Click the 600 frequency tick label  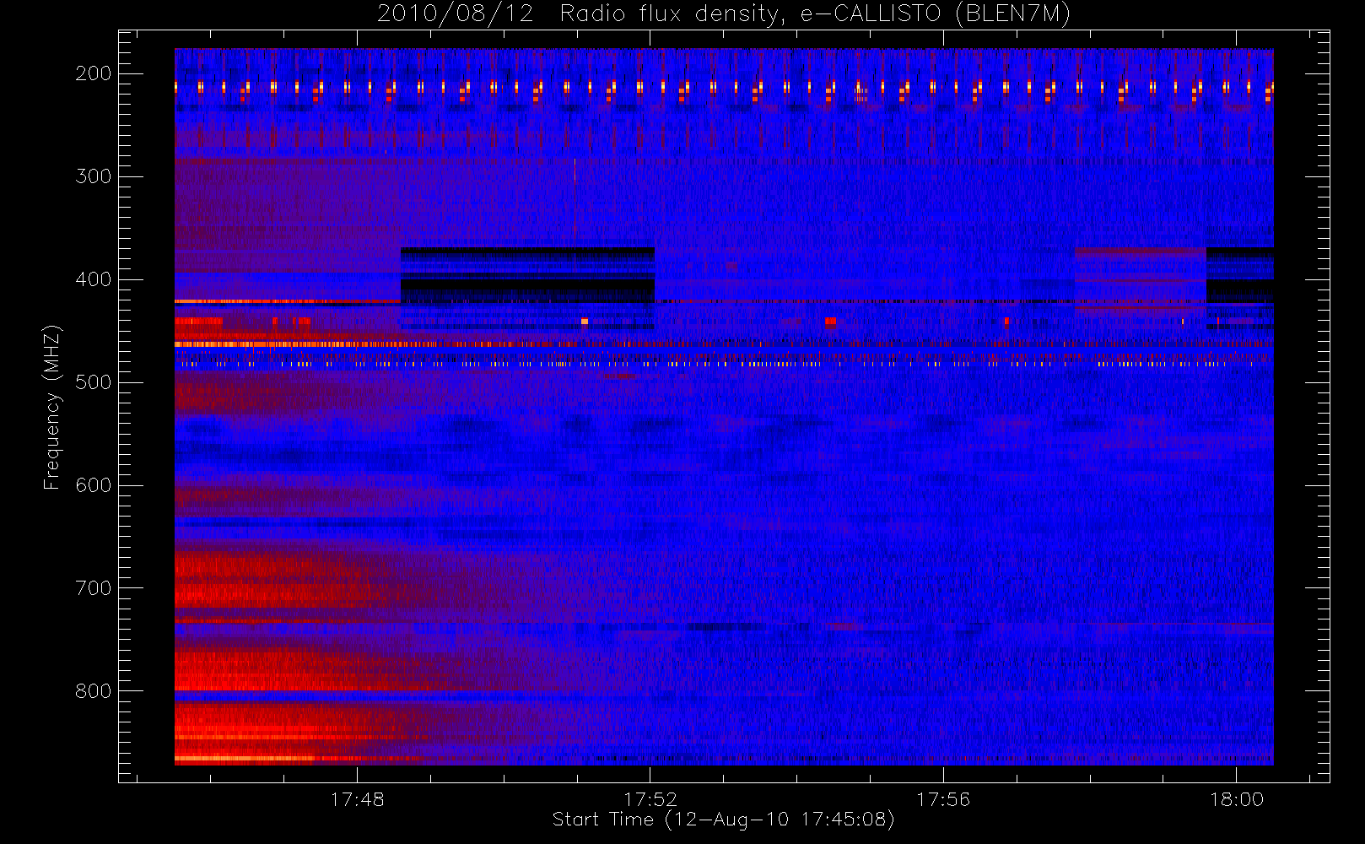tap(93, 485)
